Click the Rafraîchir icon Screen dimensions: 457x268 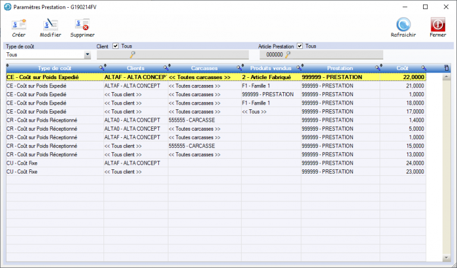[x=403, y=24]
